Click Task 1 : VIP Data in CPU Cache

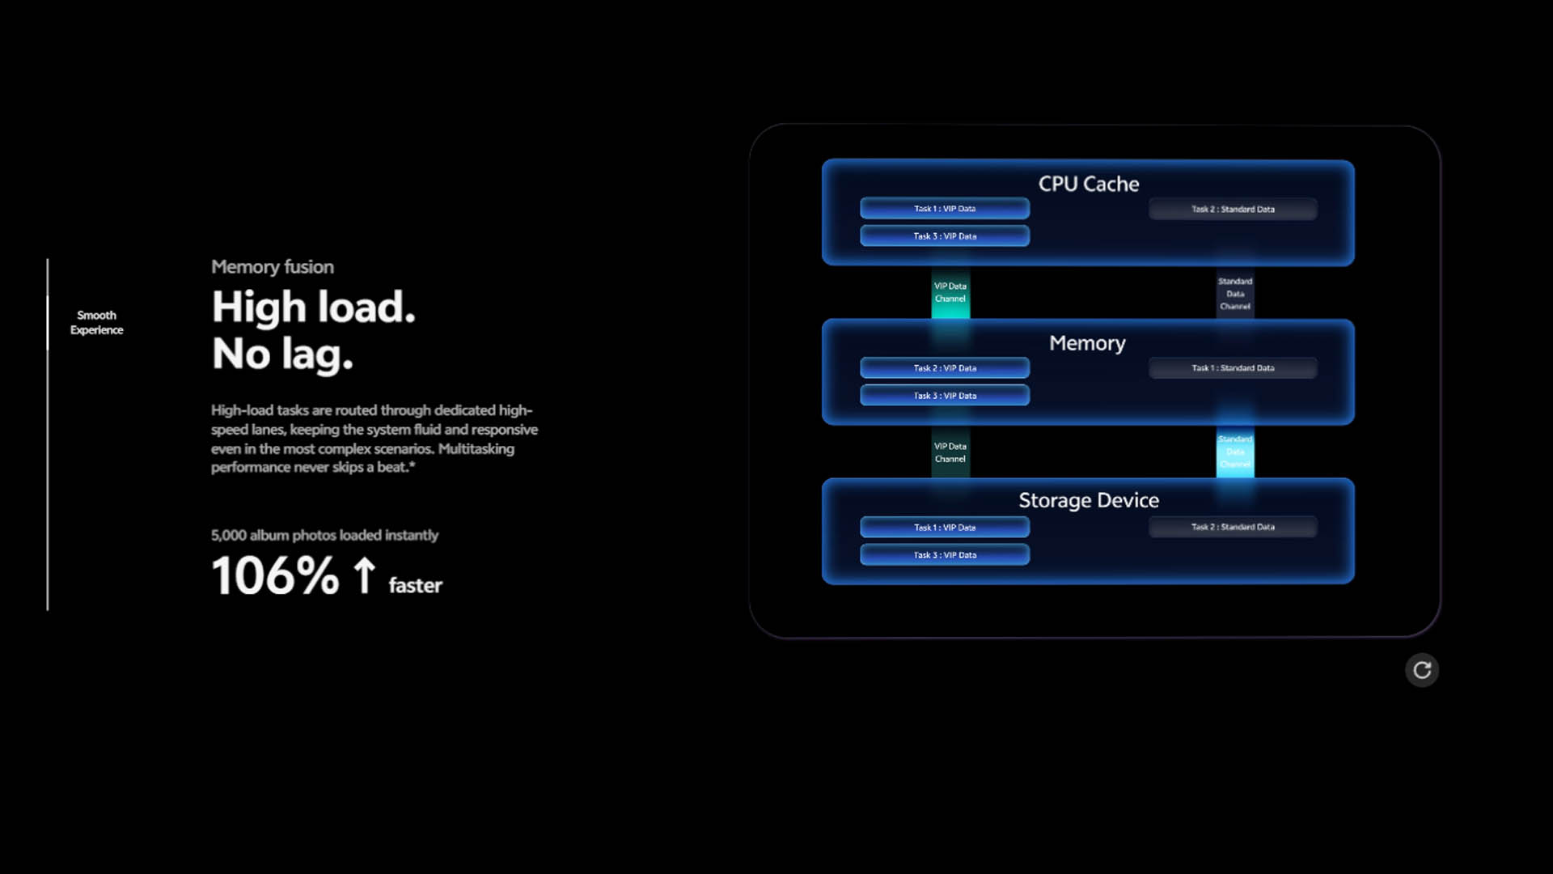(x=944, y=209)
